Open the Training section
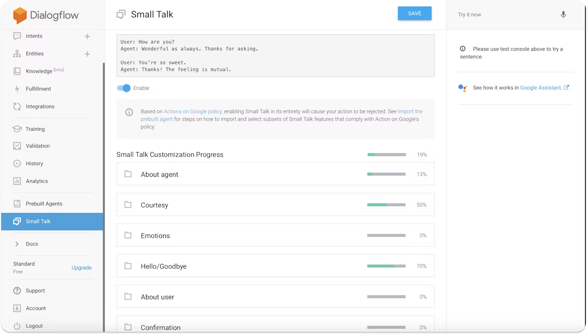Image resolution: width=587 pixels, height=334 pixels. point(35,129)
